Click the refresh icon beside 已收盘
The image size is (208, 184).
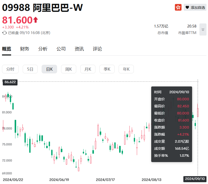(5, 33)
